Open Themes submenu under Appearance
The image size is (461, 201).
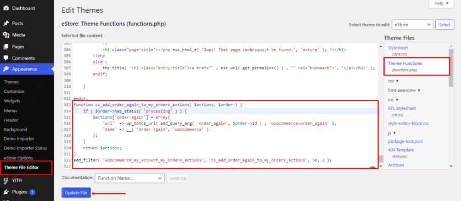point(12,82)
